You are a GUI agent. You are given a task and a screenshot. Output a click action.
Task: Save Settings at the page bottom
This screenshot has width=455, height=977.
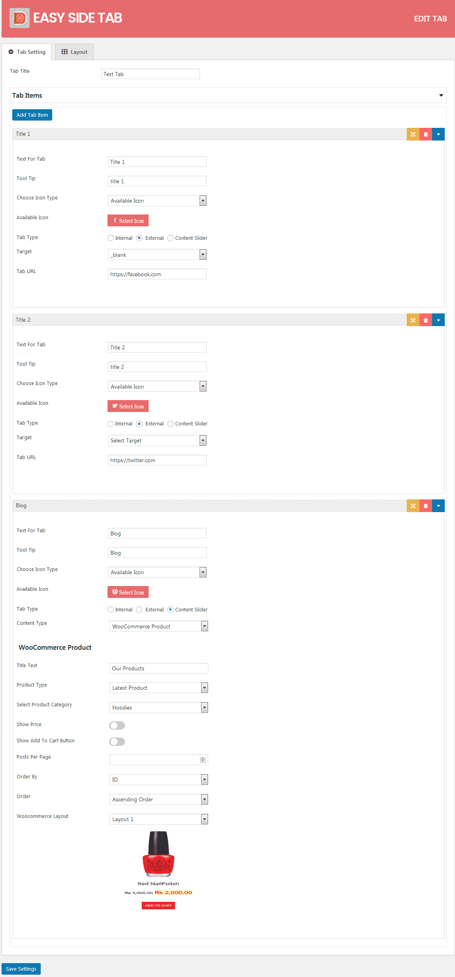21,969
